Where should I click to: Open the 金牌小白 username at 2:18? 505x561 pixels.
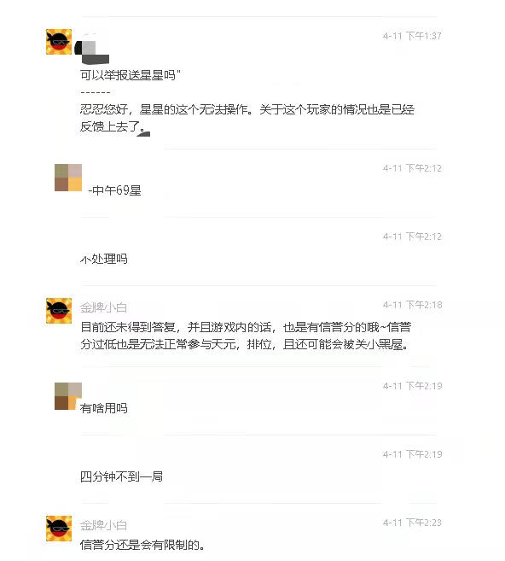(104, 307)
